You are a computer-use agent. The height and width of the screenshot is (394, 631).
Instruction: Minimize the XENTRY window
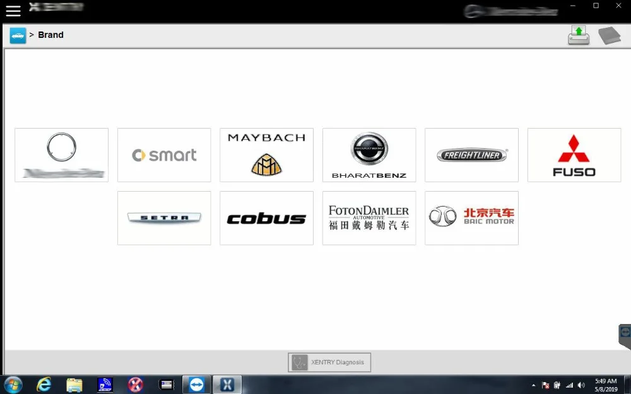coord(573,6)
